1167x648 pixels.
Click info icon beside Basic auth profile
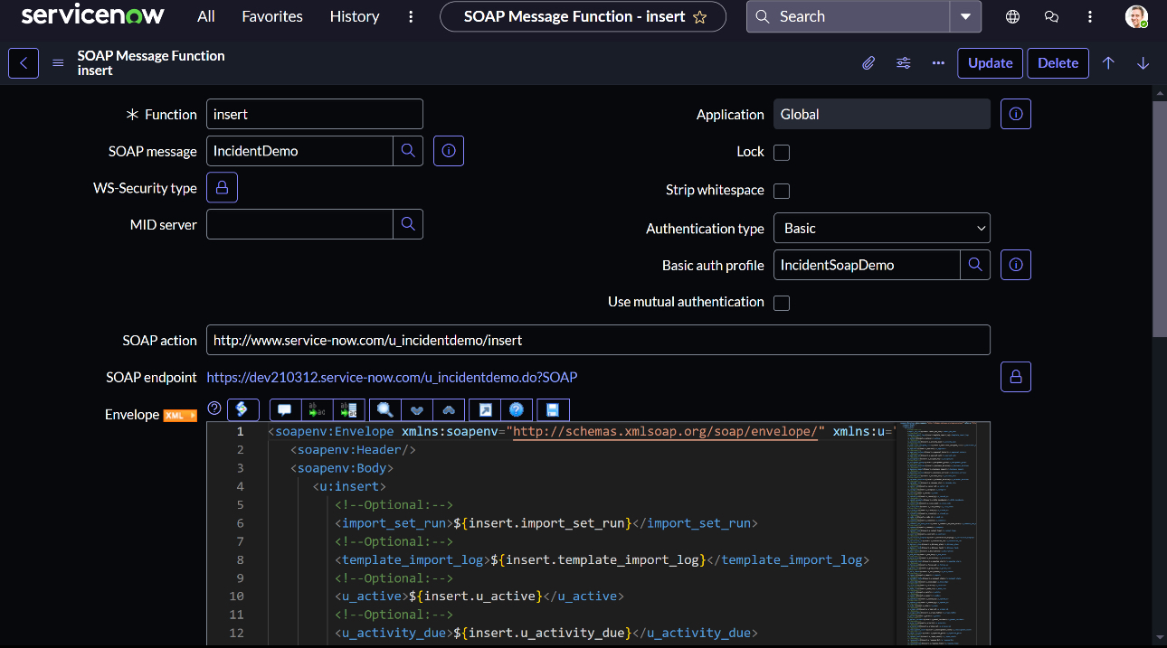[1015, 265]
